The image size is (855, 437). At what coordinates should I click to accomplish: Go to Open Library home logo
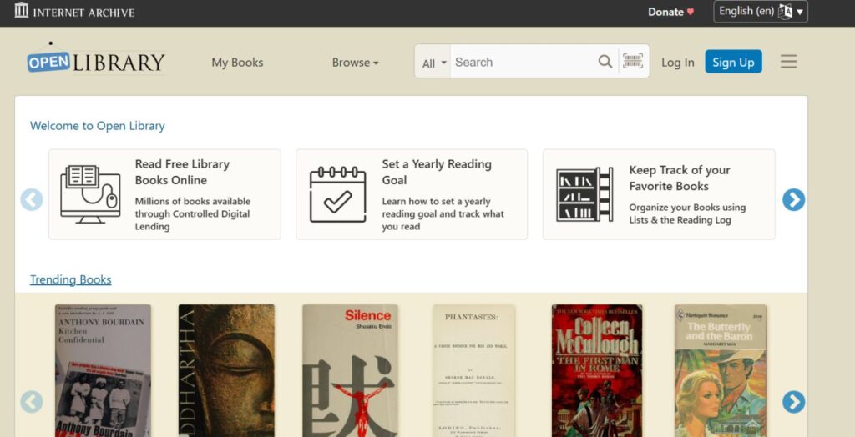95,62
